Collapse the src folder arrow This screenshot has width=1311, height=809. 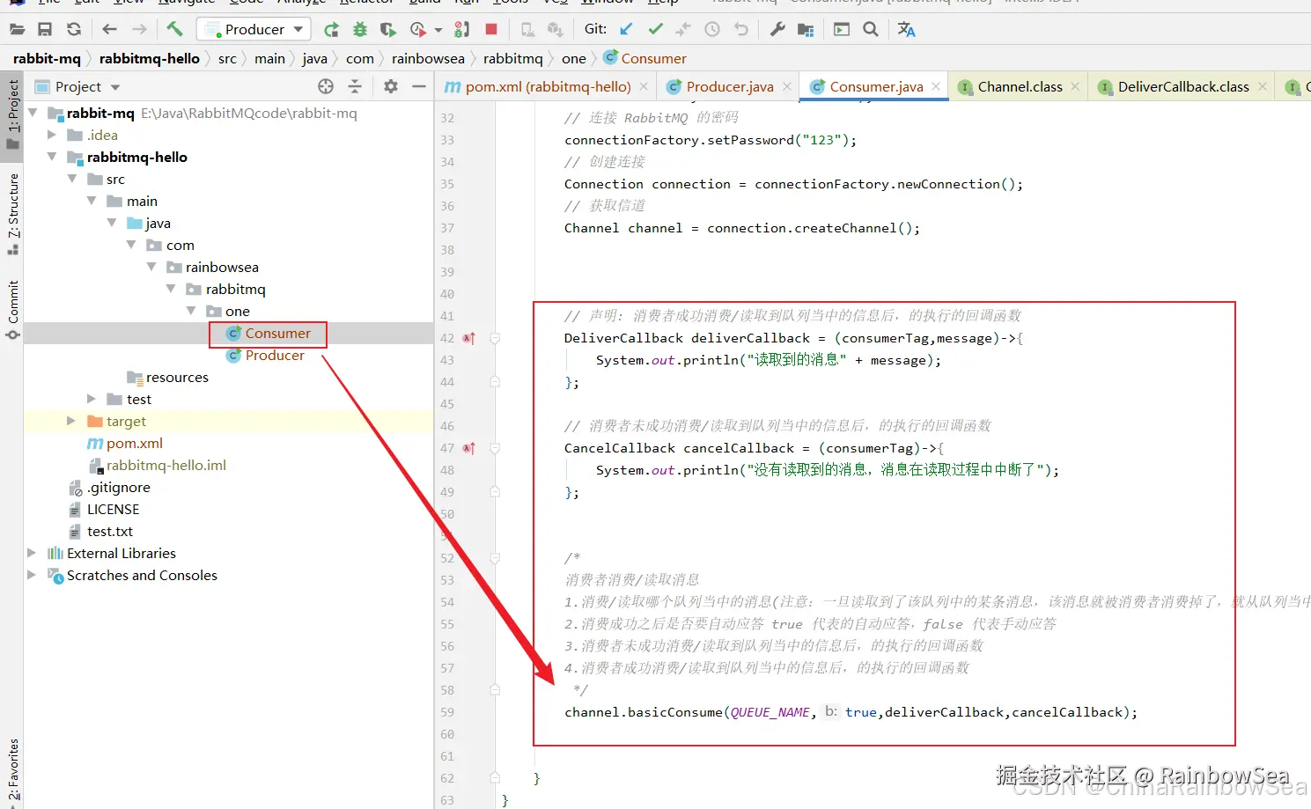click(x=72, y=179)
